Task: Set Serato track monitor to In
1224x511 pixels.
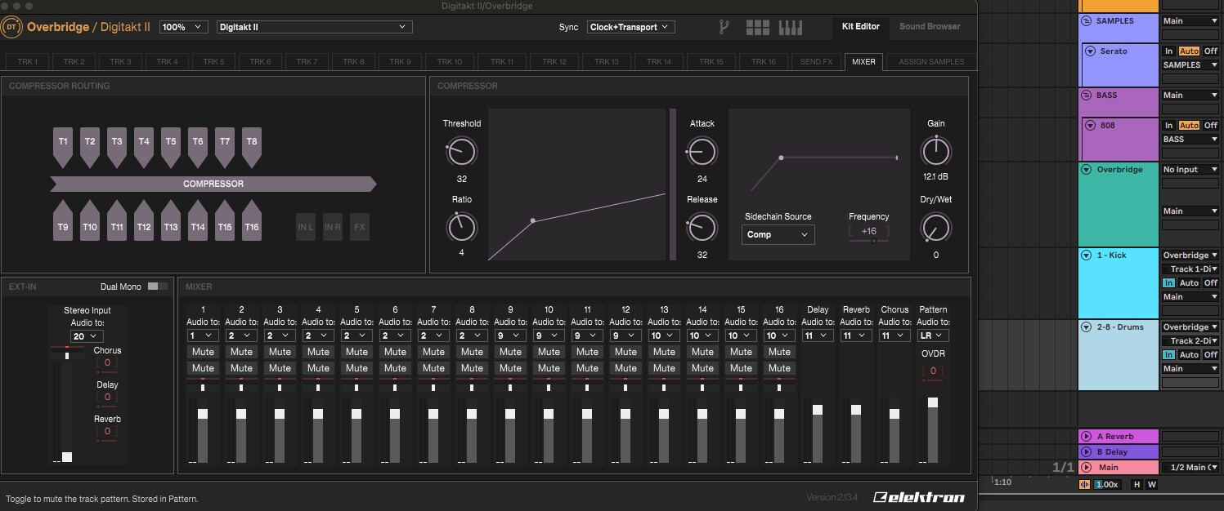Action: tap(1169, 51)
